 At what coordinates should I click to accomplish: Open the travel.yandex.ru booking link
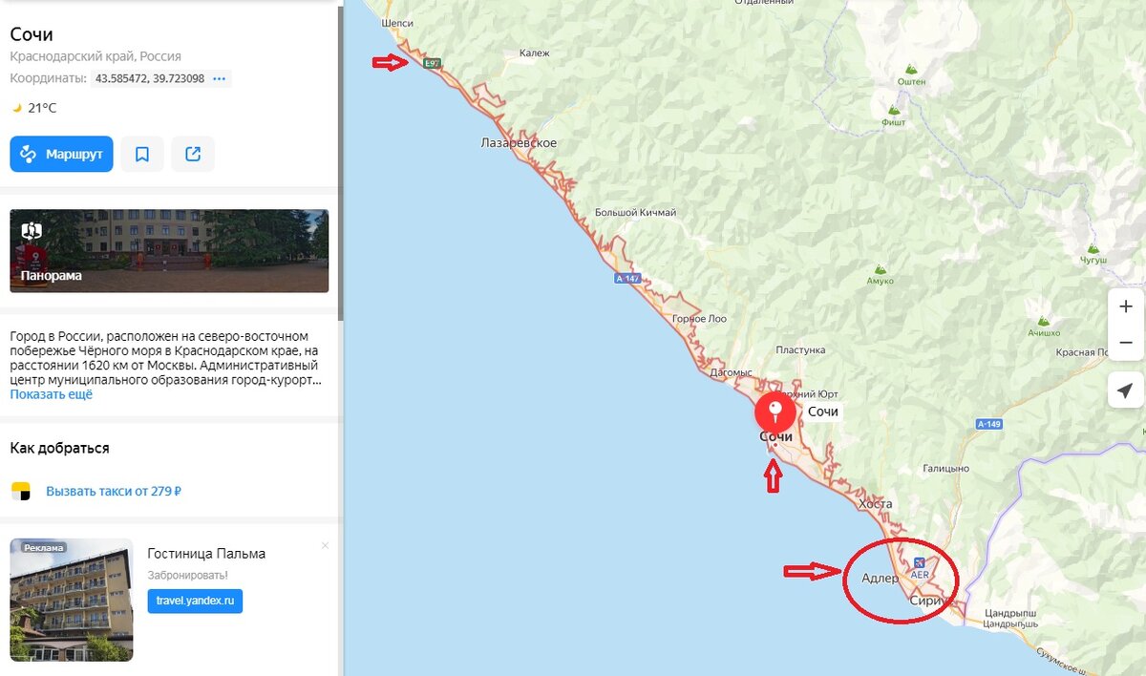[x=195, y=601]
